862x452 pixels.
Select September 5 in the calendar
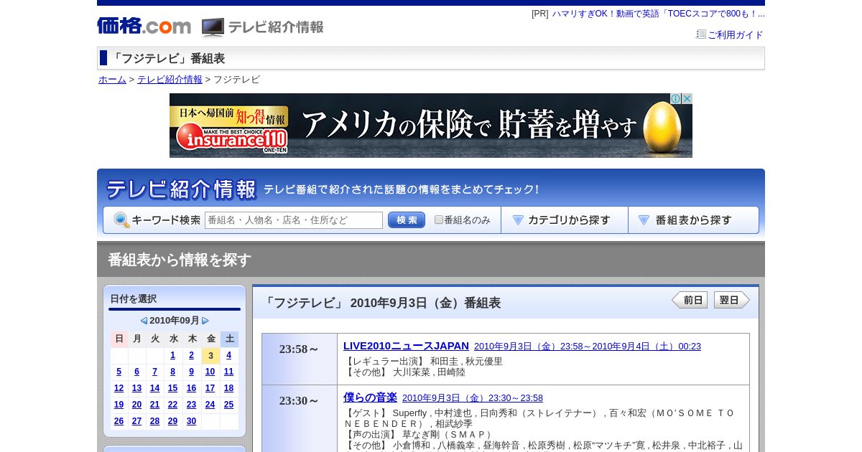click(x=119, y=372)
